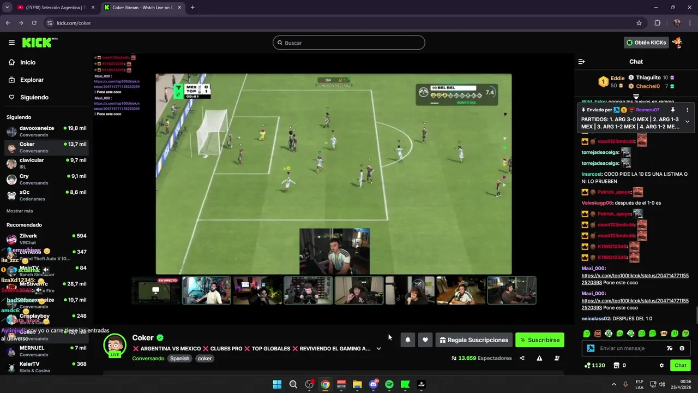
Task: Report the stream with warning icon
Action: pos(539,358)
